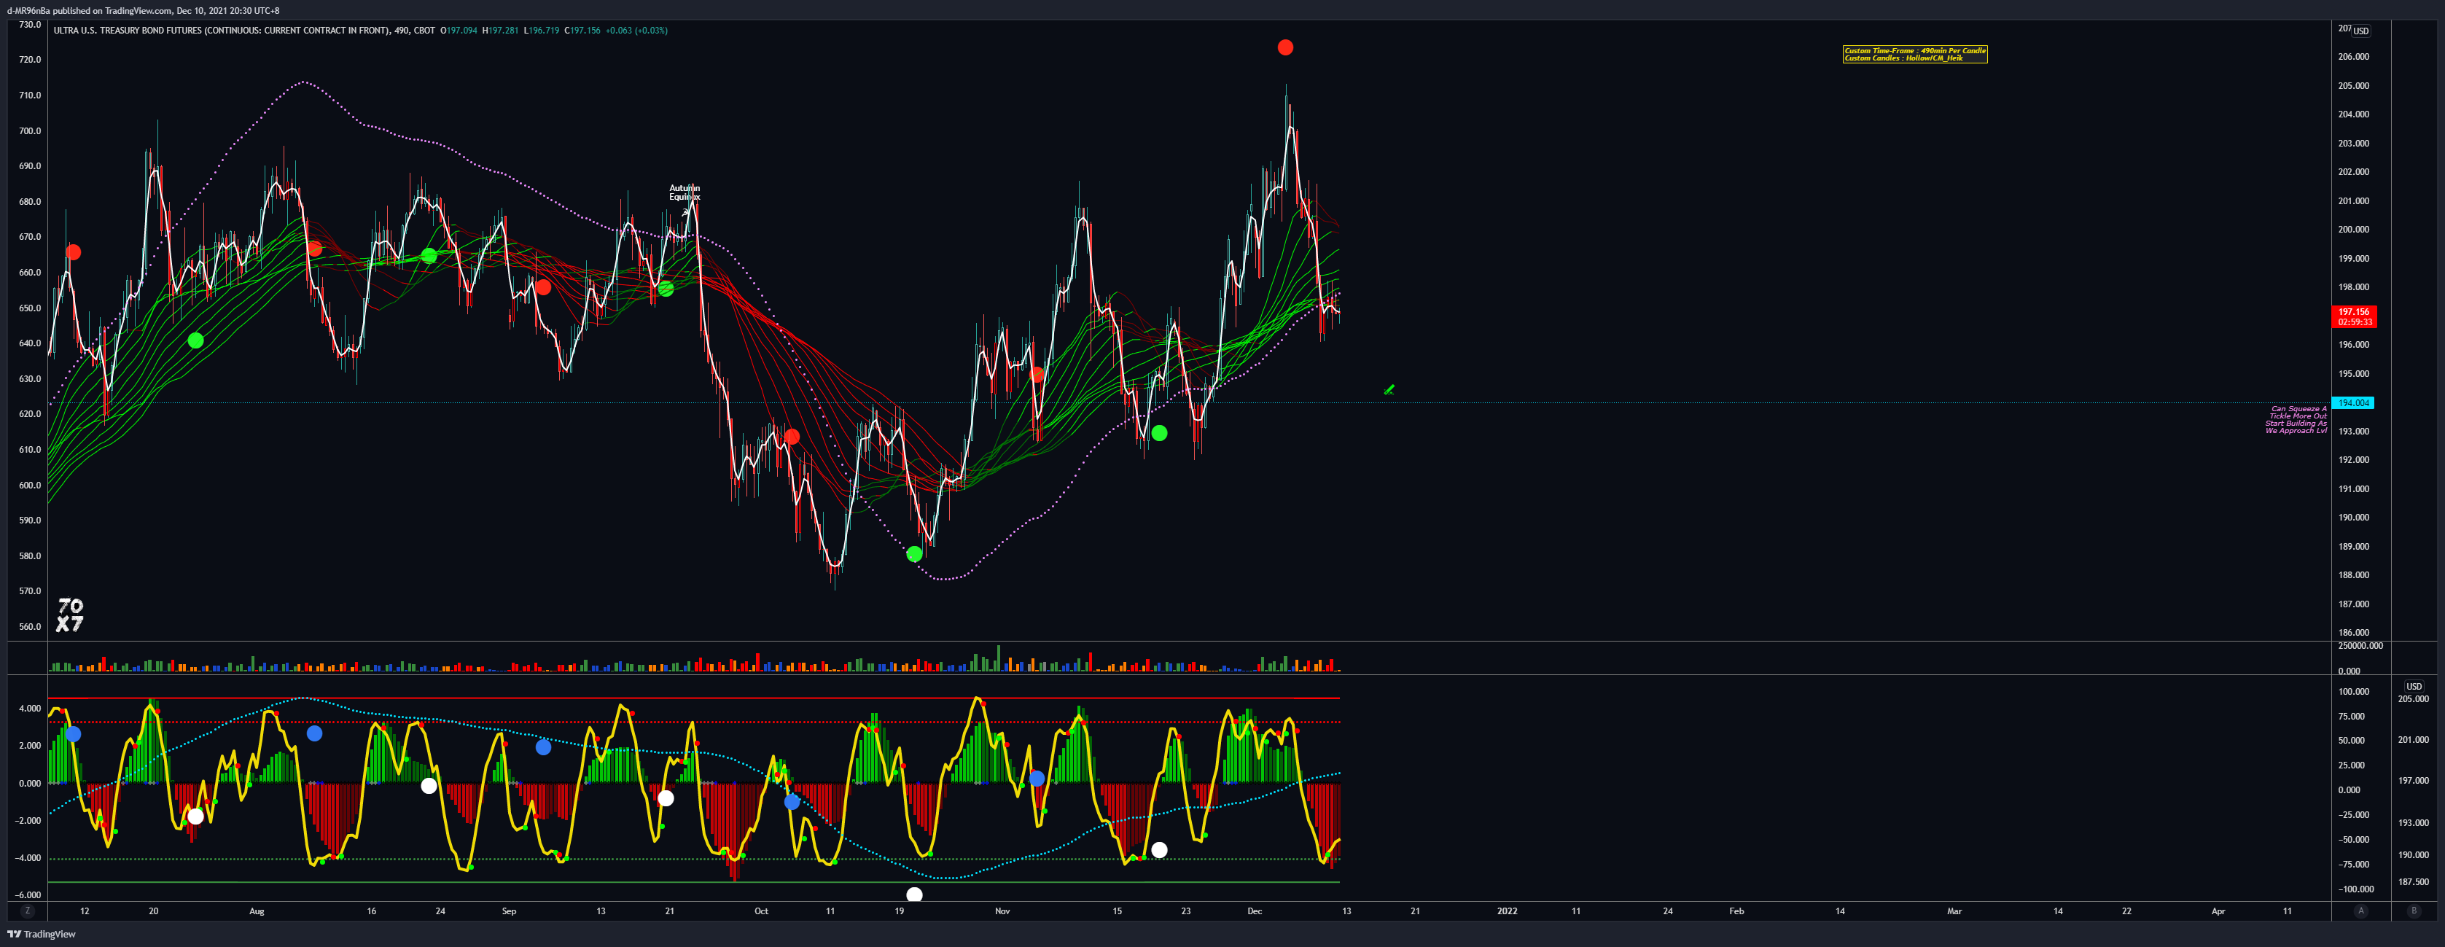Click the Nov label on time axis
The image size is (2445, 947).
[1002, 911]
